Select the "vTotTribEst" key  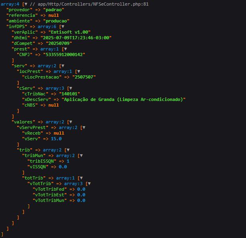(x=50, y=195)
